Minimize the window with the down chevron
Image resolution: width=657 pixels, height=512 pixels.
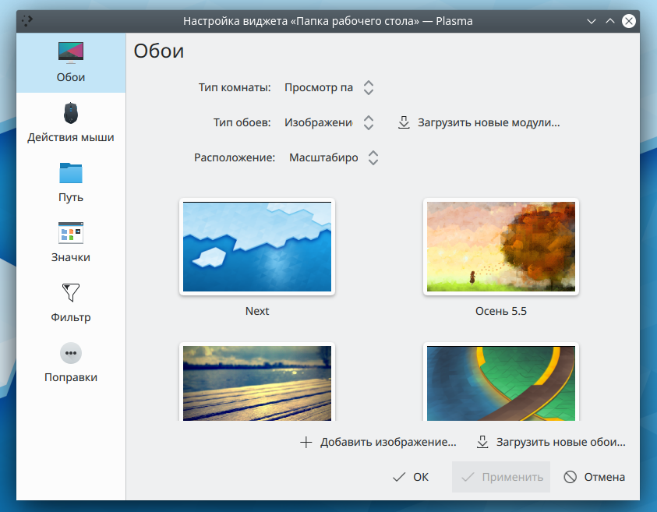pos(592,21)
